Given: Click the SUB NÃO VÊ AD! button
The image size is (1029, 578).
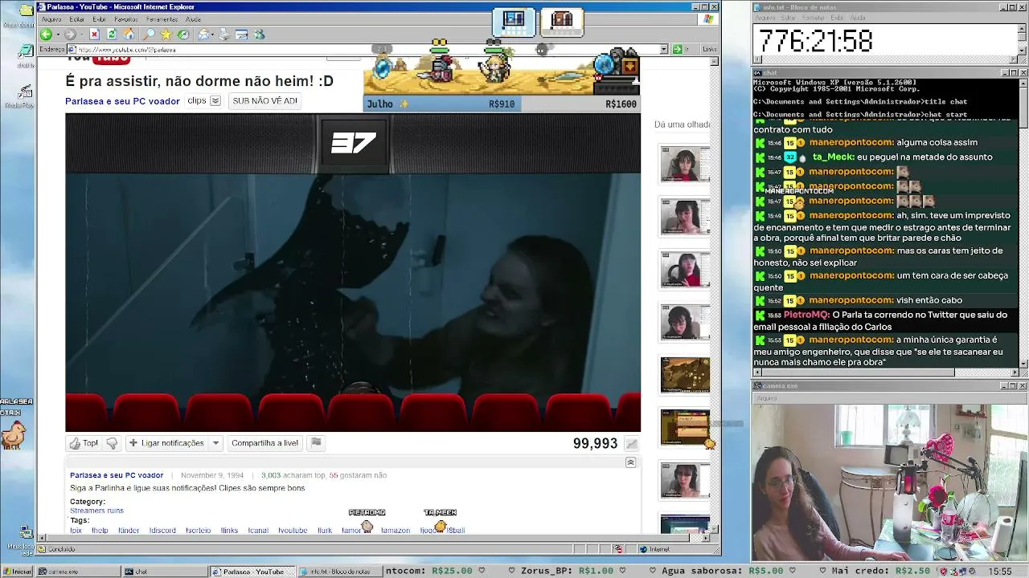Looking at the screenshot, I should 264,101.
